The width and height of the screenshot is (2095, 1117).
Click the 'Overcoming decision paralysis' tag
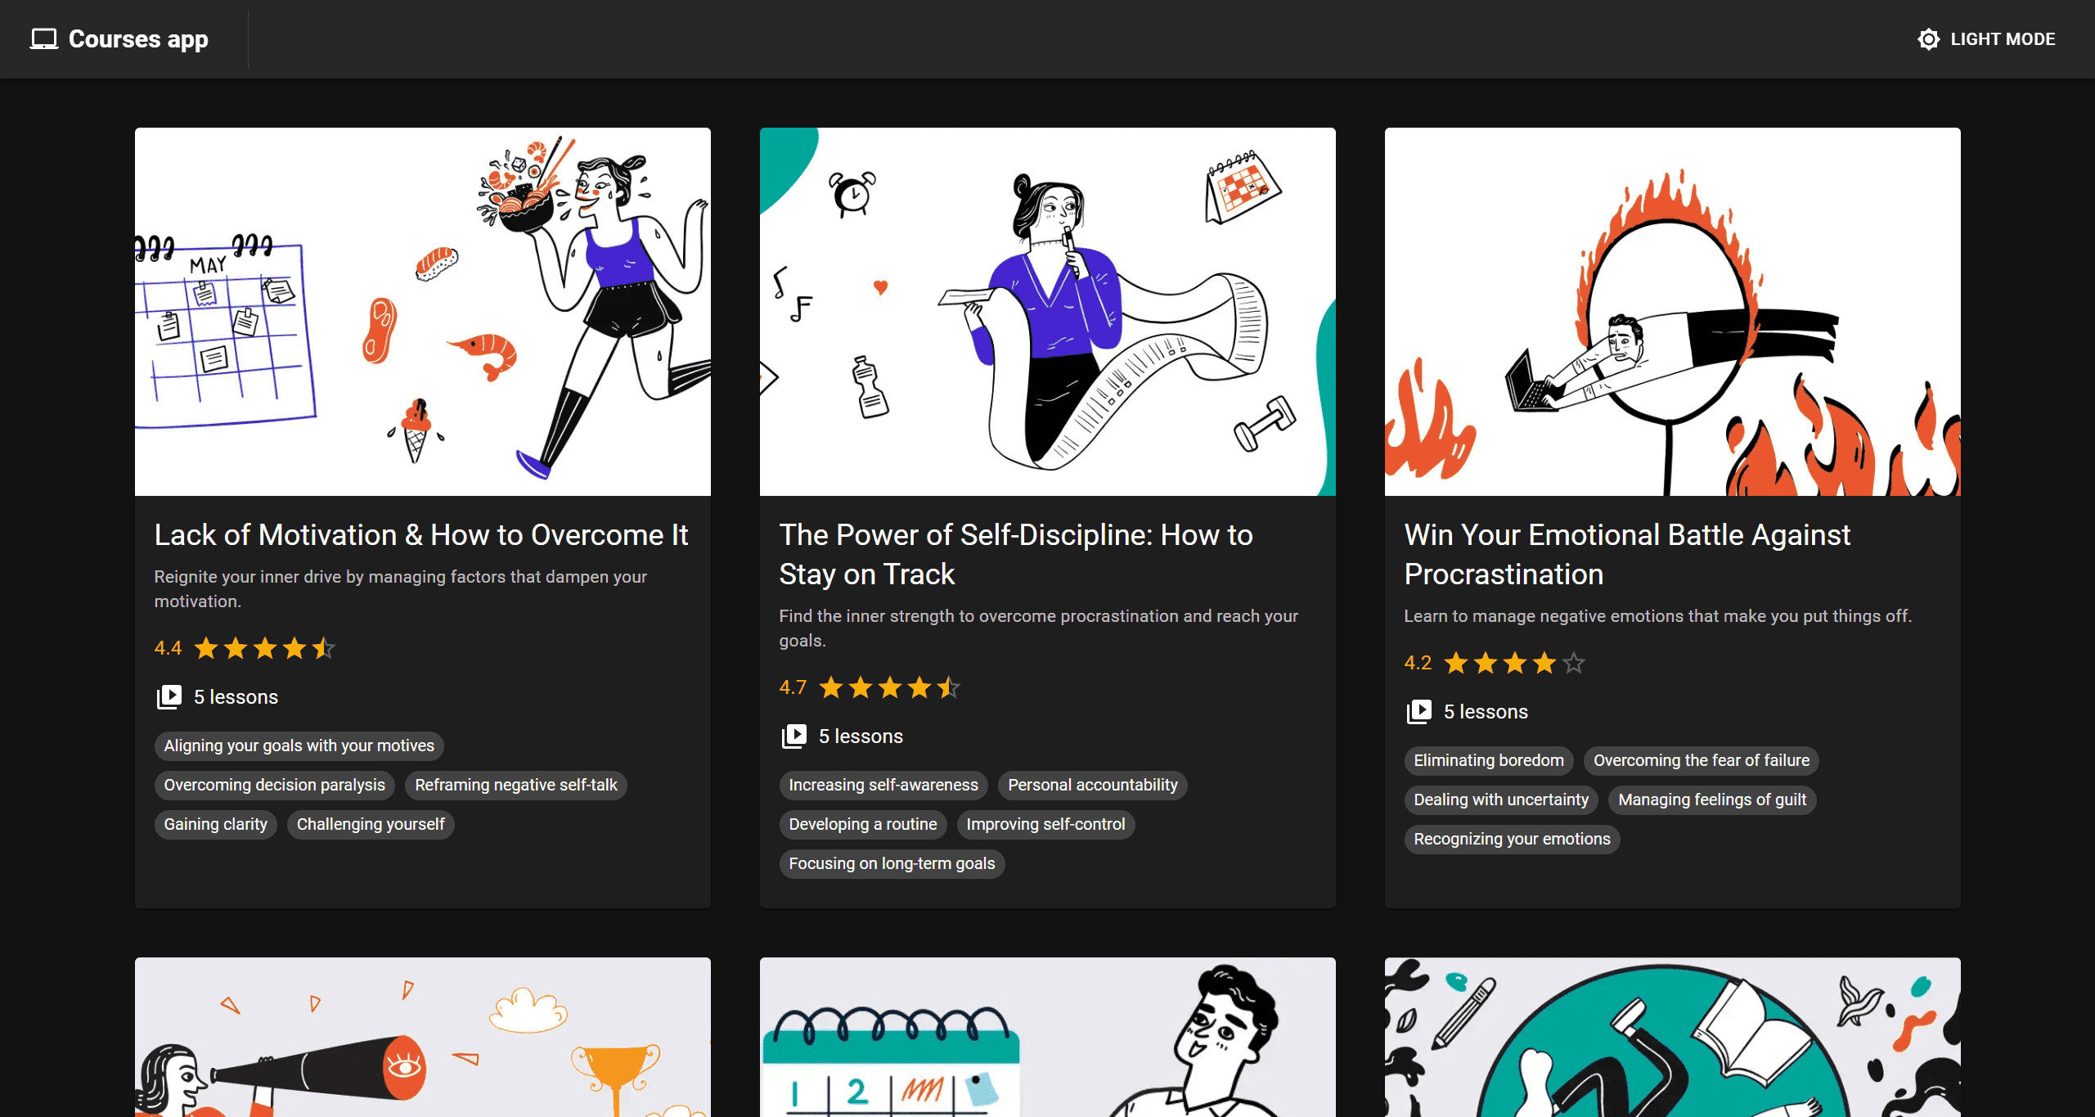tap(274, 785)
